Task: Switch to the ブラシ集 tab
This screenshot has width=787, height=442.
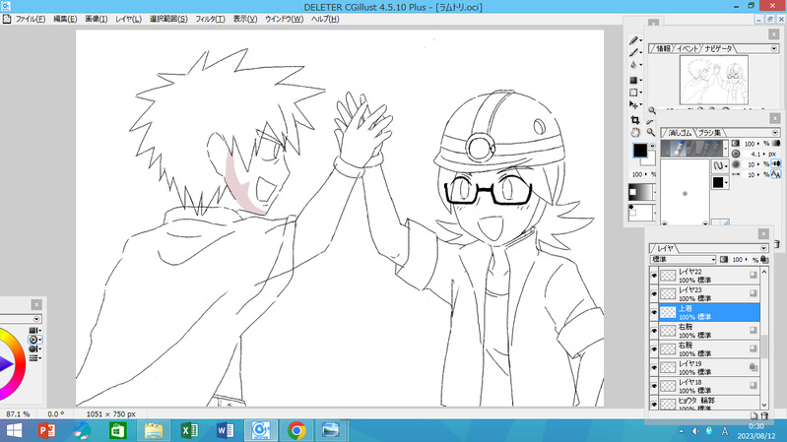Action: [710, 133]
